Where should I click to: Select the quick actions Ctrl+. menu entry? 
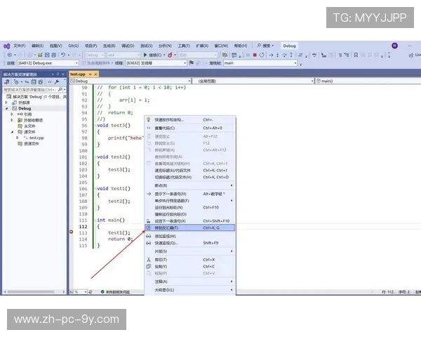click(x=190, y=120)
